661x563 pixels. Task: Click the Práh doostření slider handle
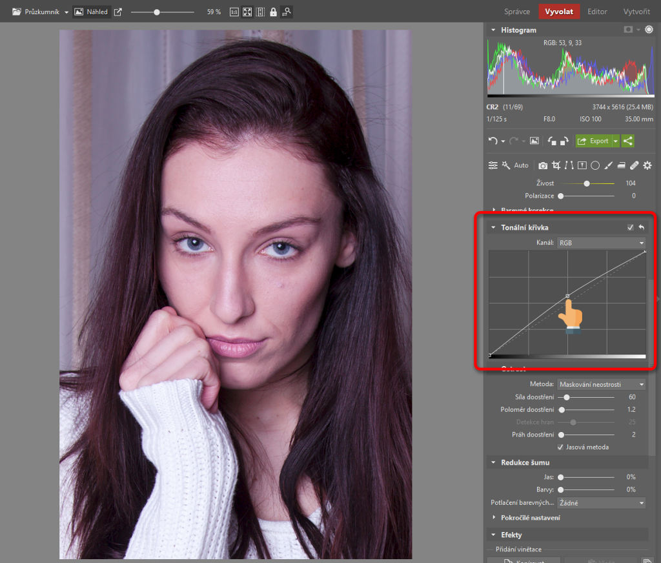coord(561,435)
